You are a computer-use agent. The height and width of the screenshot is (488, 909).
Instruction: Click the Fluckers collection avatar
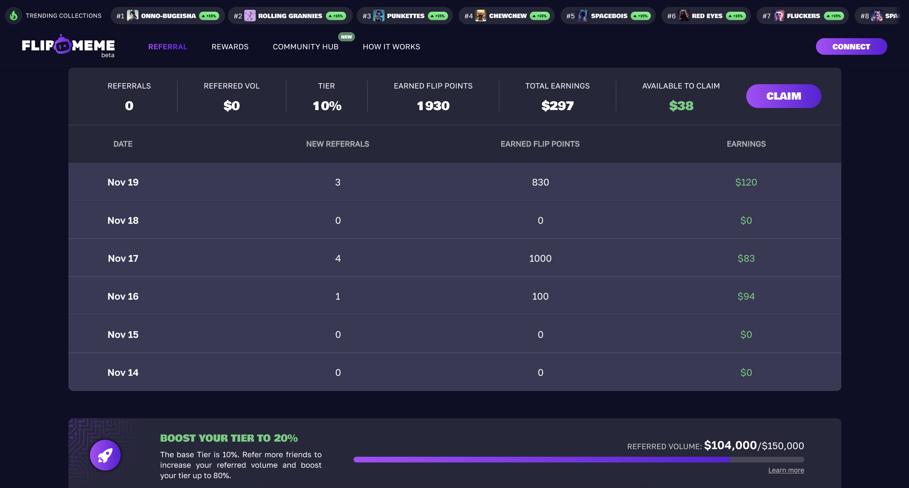tap(779, 16)
